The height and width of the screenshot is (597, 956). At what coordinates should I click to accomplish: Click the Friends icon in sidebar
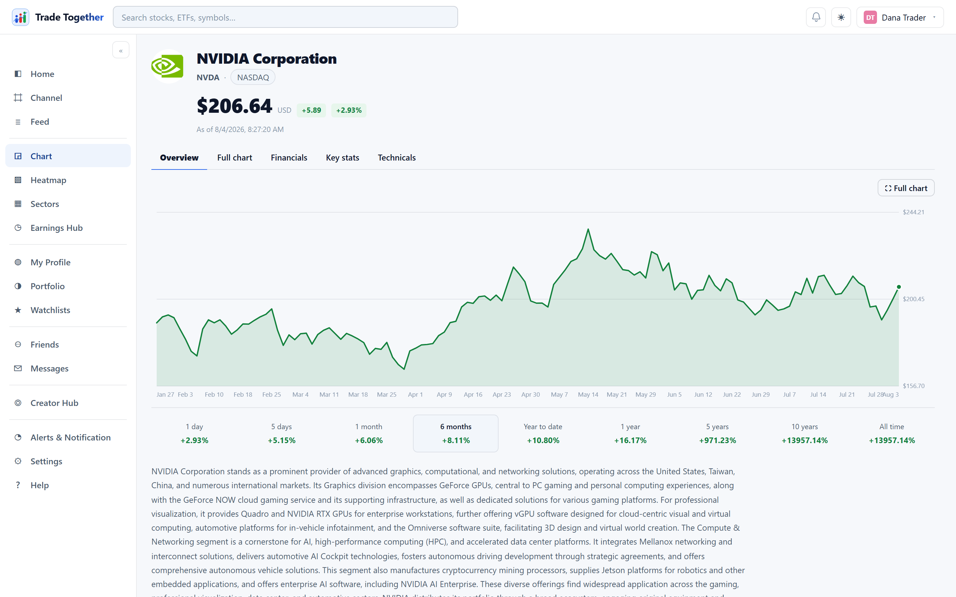[x=18, y=344]
